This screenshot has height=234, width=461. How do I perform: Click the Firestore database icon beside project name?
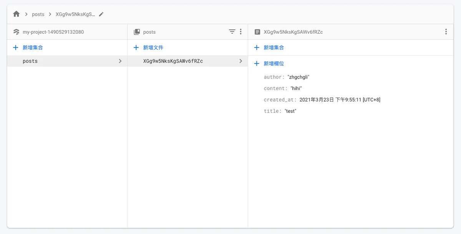click(16, 32)
